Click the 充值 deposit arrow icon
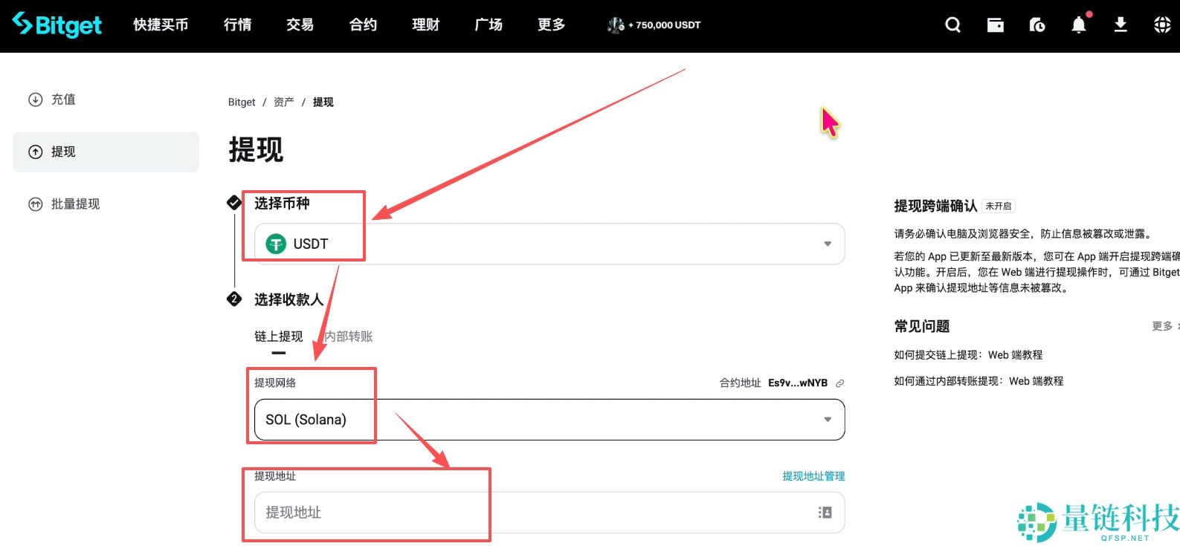 click(x=35, y=100)
